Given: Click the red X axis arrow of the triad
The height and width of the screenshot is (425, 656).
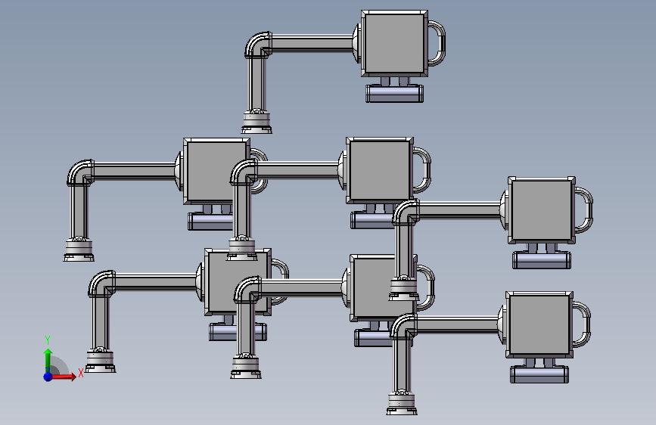Looking at the screenshot, I should coord(64,377).
